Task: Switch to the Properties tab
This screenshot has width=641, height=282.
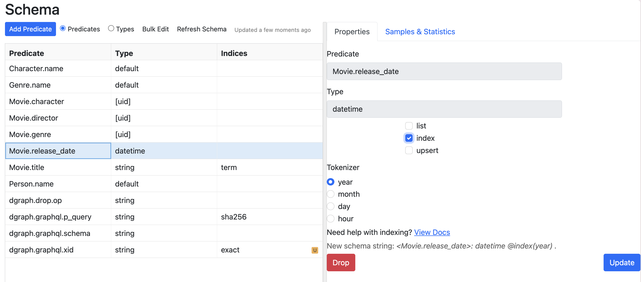Action: tap(352, 31)
